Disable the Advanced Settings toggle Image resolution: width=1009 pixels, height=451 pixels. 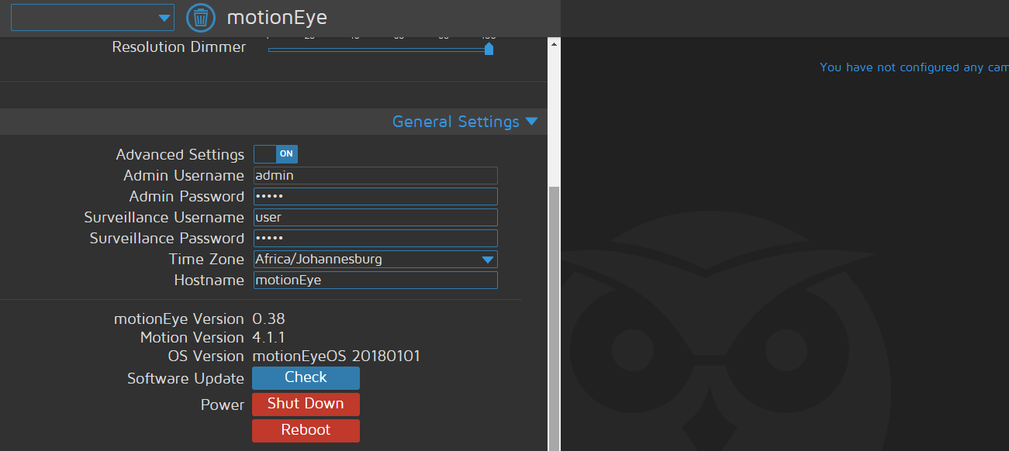(x=275, y=153)
